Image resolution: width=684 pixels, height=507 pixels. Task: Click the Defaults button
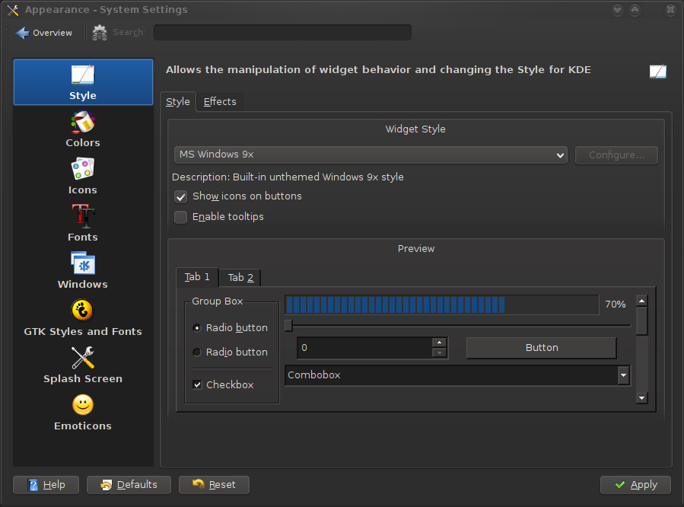(129, 485)
